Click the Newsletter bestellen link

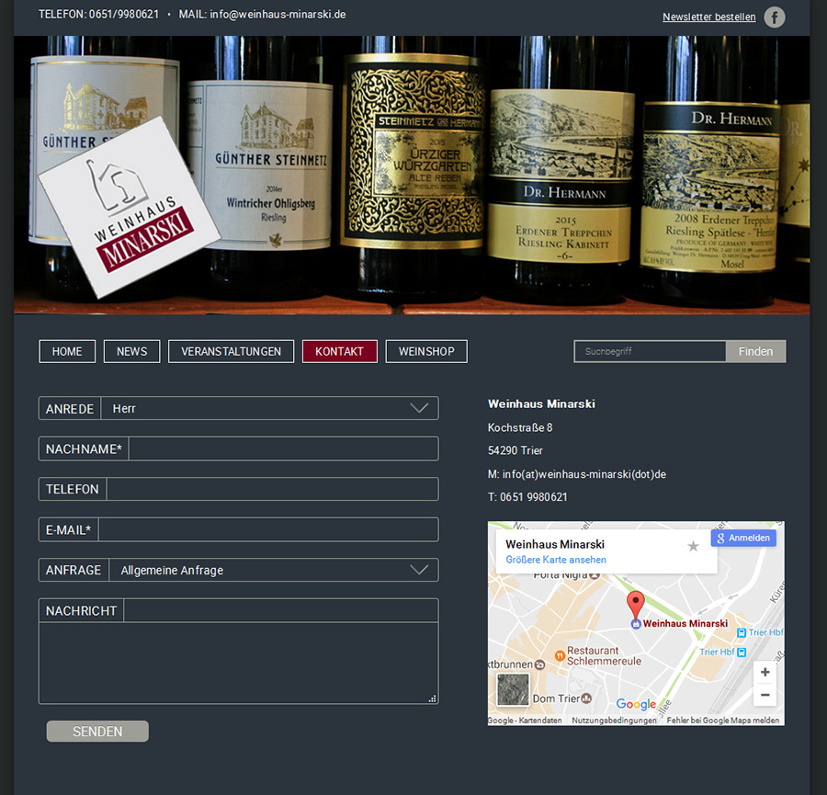[x=708, y=17]
